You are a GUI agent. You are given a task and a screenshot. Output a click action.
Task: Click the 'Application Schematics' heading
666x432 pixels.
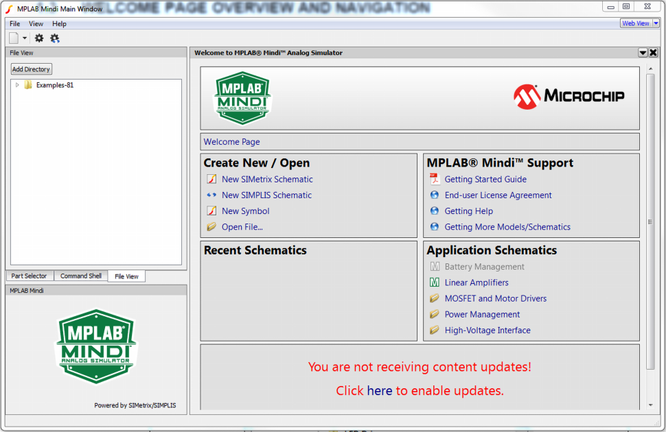pos(492,250)
